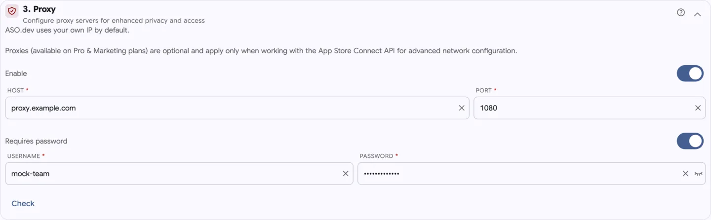Click the Host input field
Image resolution: width=711 pixels, height=220 pixels.
click(237, 108)
